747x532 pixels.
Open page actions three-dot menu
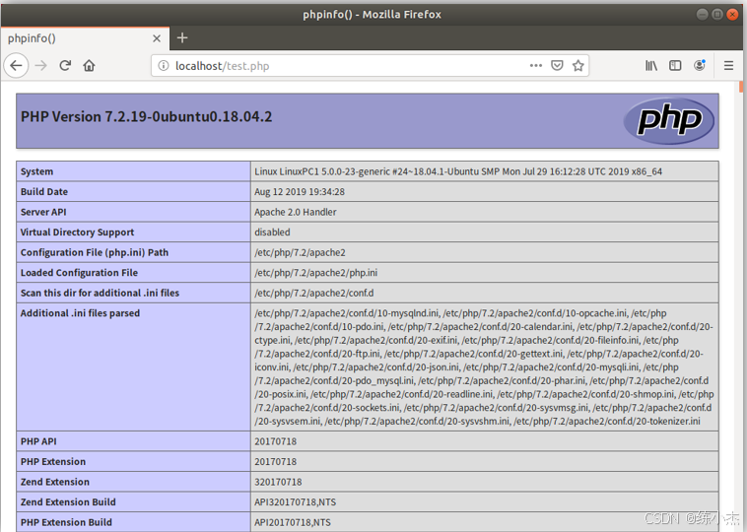point(536,66)
